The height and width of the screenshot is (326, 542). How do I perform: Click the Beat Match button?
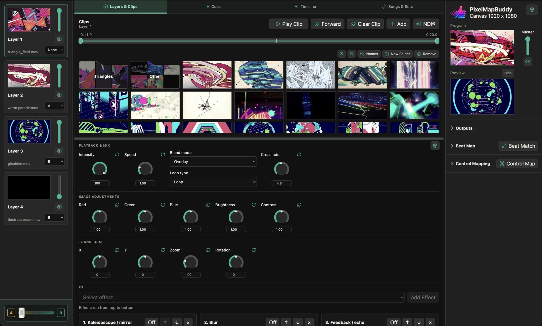tap(518, 146)
